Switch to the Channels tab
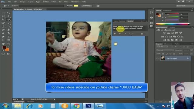The image size is (194, 109). [x=168, y=44]
